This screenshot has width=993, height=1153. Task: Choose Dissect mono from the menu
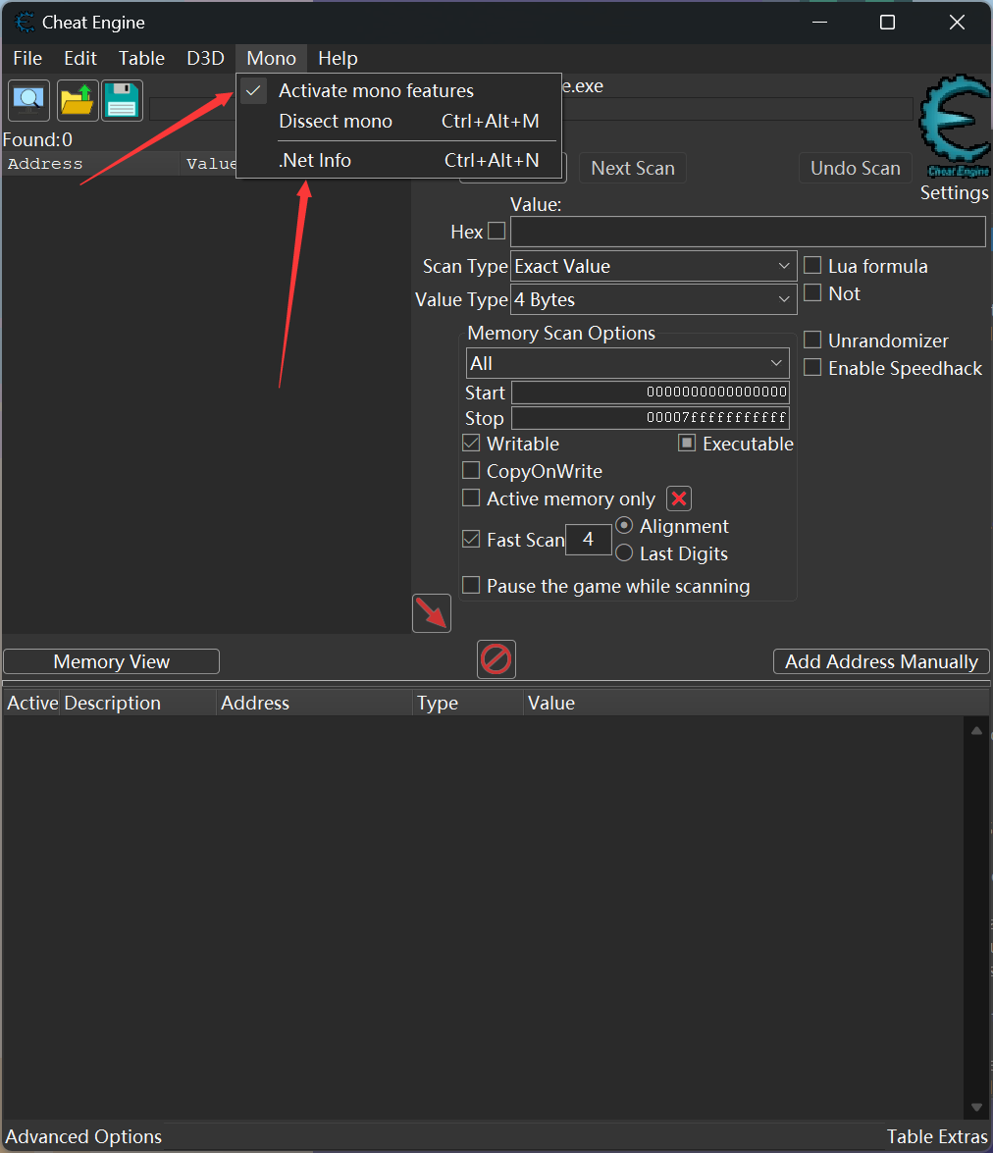(x=398, y=122)
